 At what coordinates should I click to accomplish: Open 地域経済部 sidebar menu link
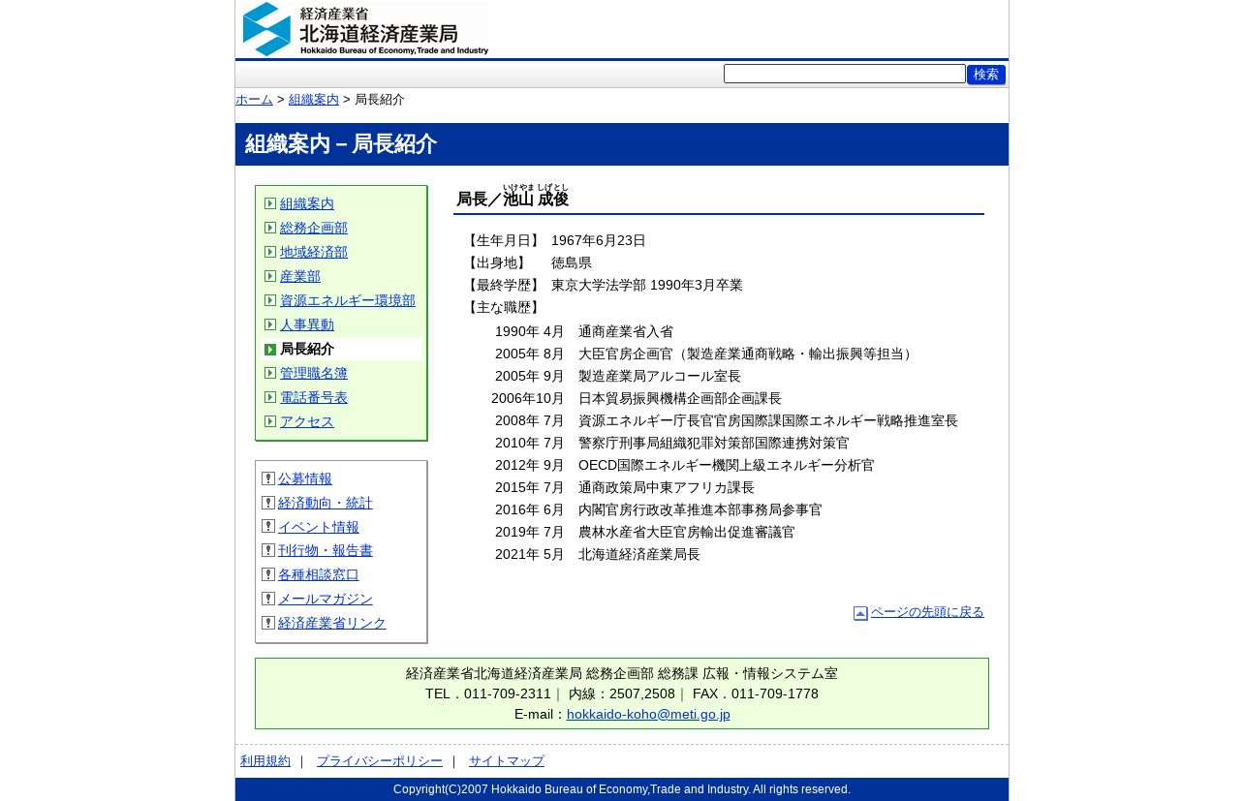point(314,252)
